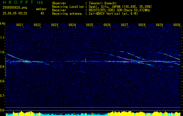Select the 0830 time marker
Viewport: 183px width, 116px height.
pos(177,25)
